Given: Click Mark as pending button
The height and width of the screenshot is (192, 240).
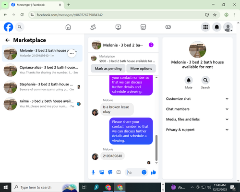Looking at the screenshot, I should [x=108, y=69].
